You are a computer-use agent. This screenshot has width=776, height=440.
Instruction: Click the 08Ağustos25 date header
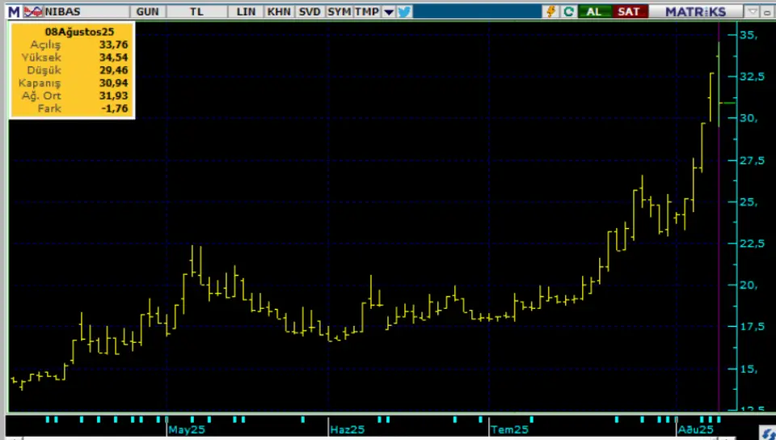(79, 32)
